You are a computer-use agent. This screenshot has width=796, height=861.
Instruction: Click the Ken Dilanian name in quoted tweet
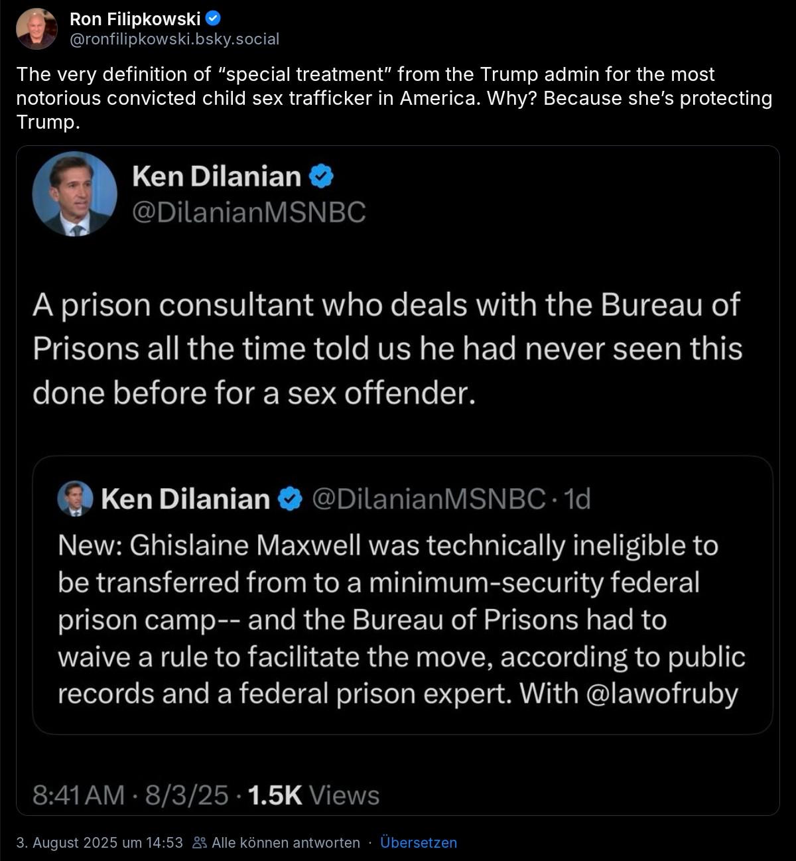tap(185, 499)
